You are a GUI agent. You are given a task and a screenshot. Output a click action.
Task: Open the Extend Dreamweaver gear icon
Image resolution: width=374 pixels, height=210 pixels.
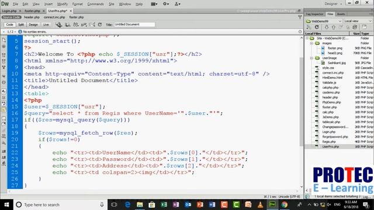(x=166, y=4)
